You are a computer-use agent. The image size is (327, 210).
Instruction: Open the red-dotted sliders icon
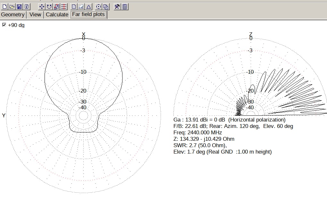tap(63, 7)
